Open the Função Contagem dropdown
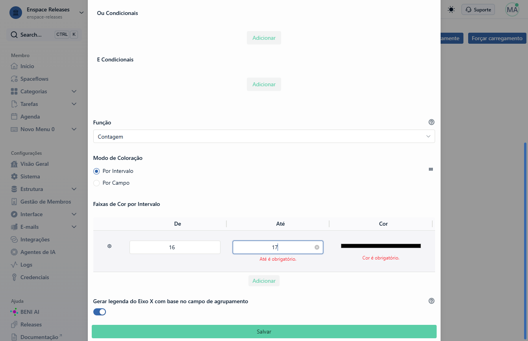The width and height of the screenshot is (528, 341). coord(264,137)
